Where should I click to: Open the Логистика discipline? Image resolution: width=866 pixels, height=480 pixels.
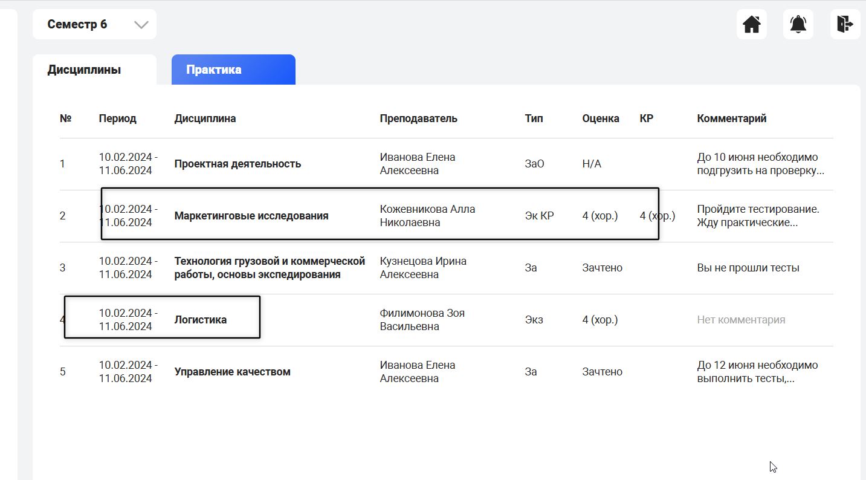click(x=201, y=320)
